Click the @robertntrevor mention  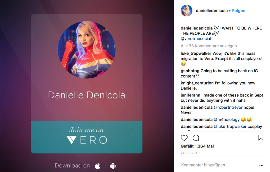pos(228,107)
